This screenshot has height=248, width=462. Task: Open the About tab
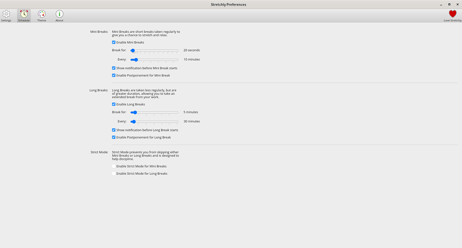click(x=59, y=15)
